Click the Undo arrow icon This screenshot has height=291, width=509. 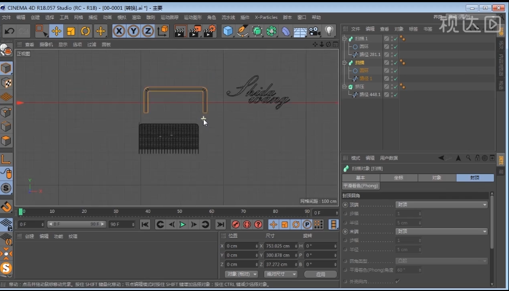pyautogui.click(x=9, y=31)
